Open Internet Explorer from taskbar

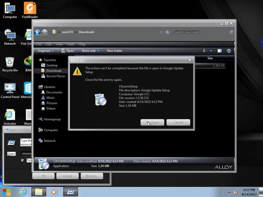(23, 192)
